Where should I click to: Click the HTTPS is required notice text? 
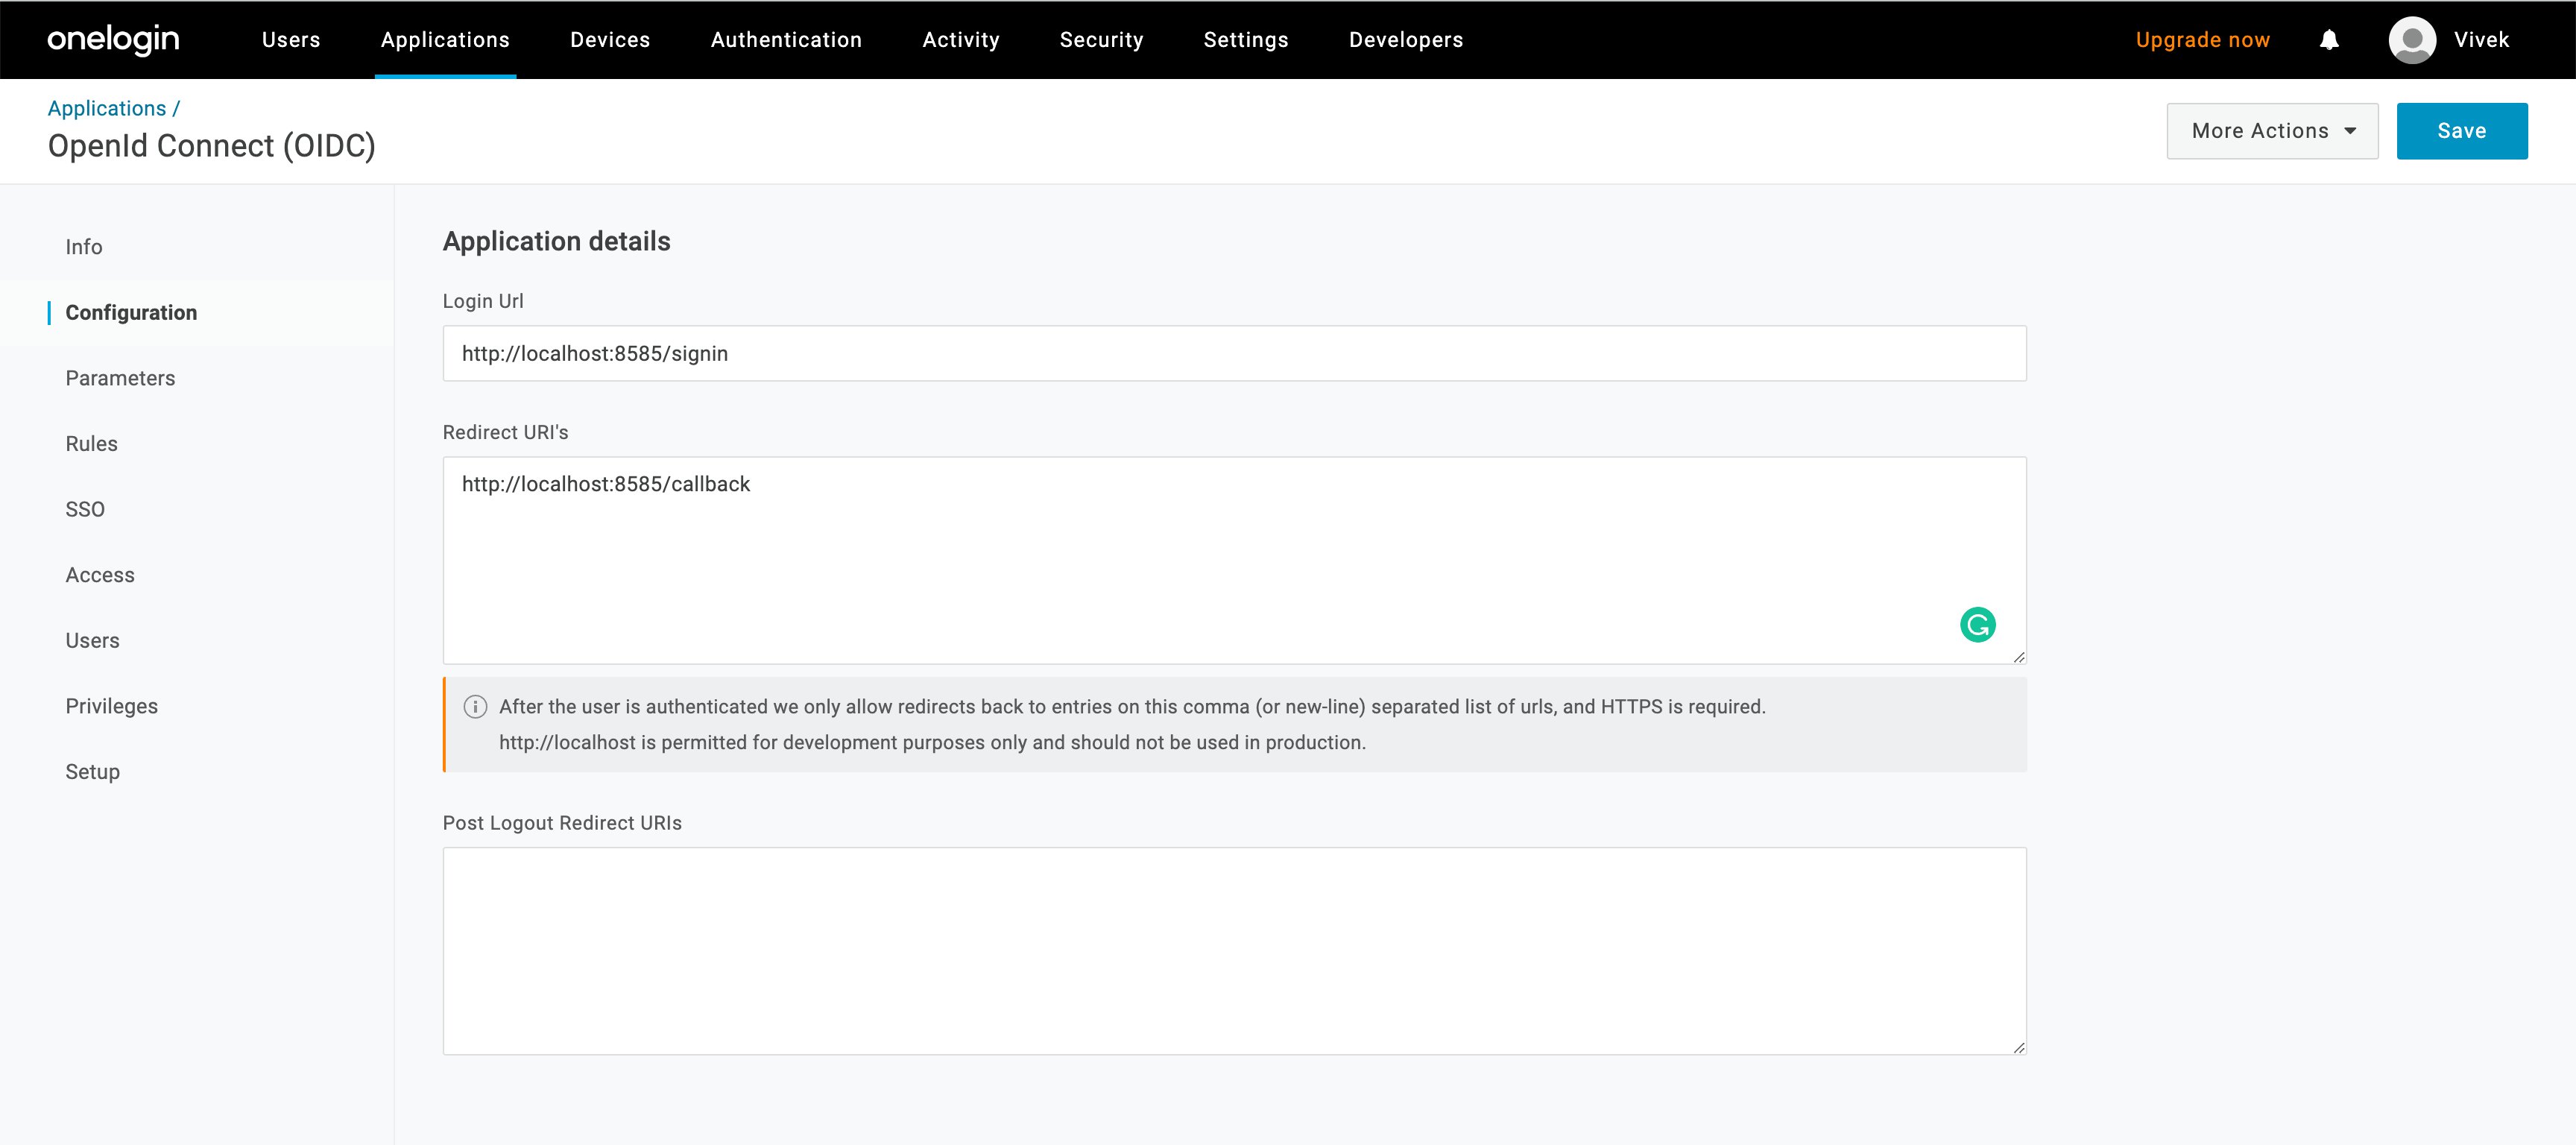[x=1132, y=707]
